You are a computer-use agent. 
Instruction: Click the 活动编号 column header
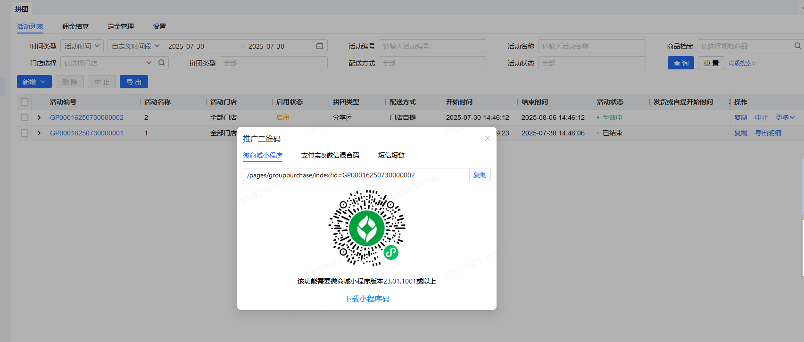pyautogui.click(x=63, y=102)
